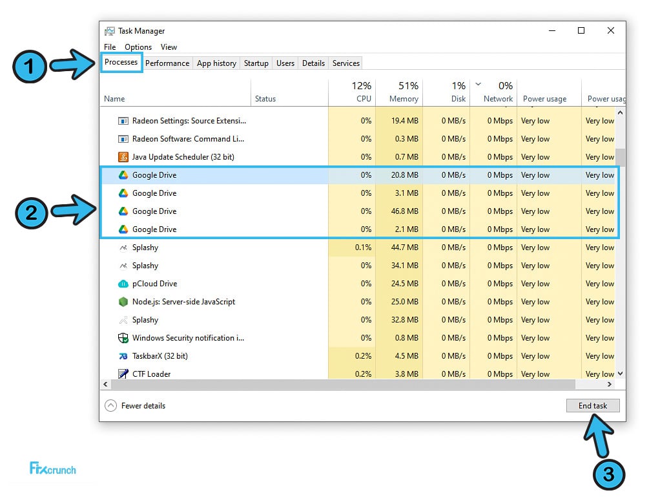Switch to the Services tab

click(346, 63)
